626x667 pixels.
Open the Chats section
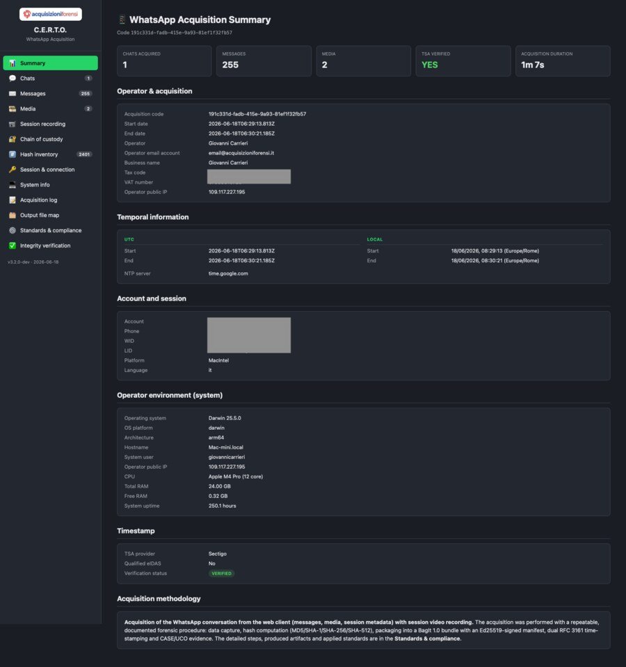click(50, 79)
